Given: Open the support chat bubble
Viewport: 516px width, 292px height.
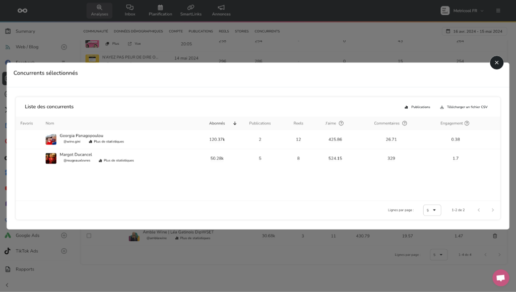Looking at the screenshot, I should click(500, 277).
